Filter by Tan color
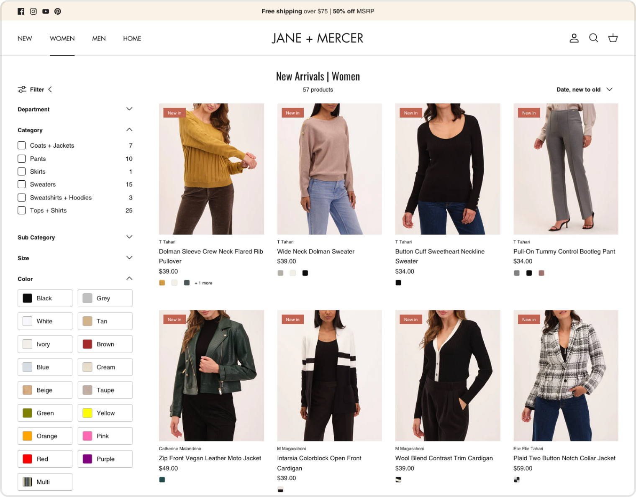636x497 pixels. tap(105, 321)
